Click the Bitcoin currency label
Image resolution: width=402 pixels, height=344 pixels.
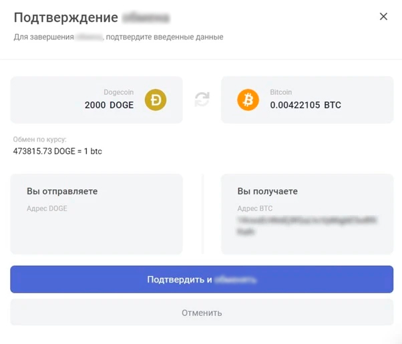(280, 92)
